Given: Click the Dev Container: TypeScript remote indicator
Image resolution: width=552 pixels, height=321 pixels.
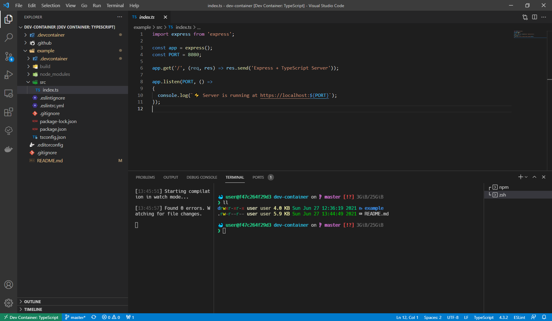Looking at the screenshot, I should pyautogui.click(x=31, y=317).
